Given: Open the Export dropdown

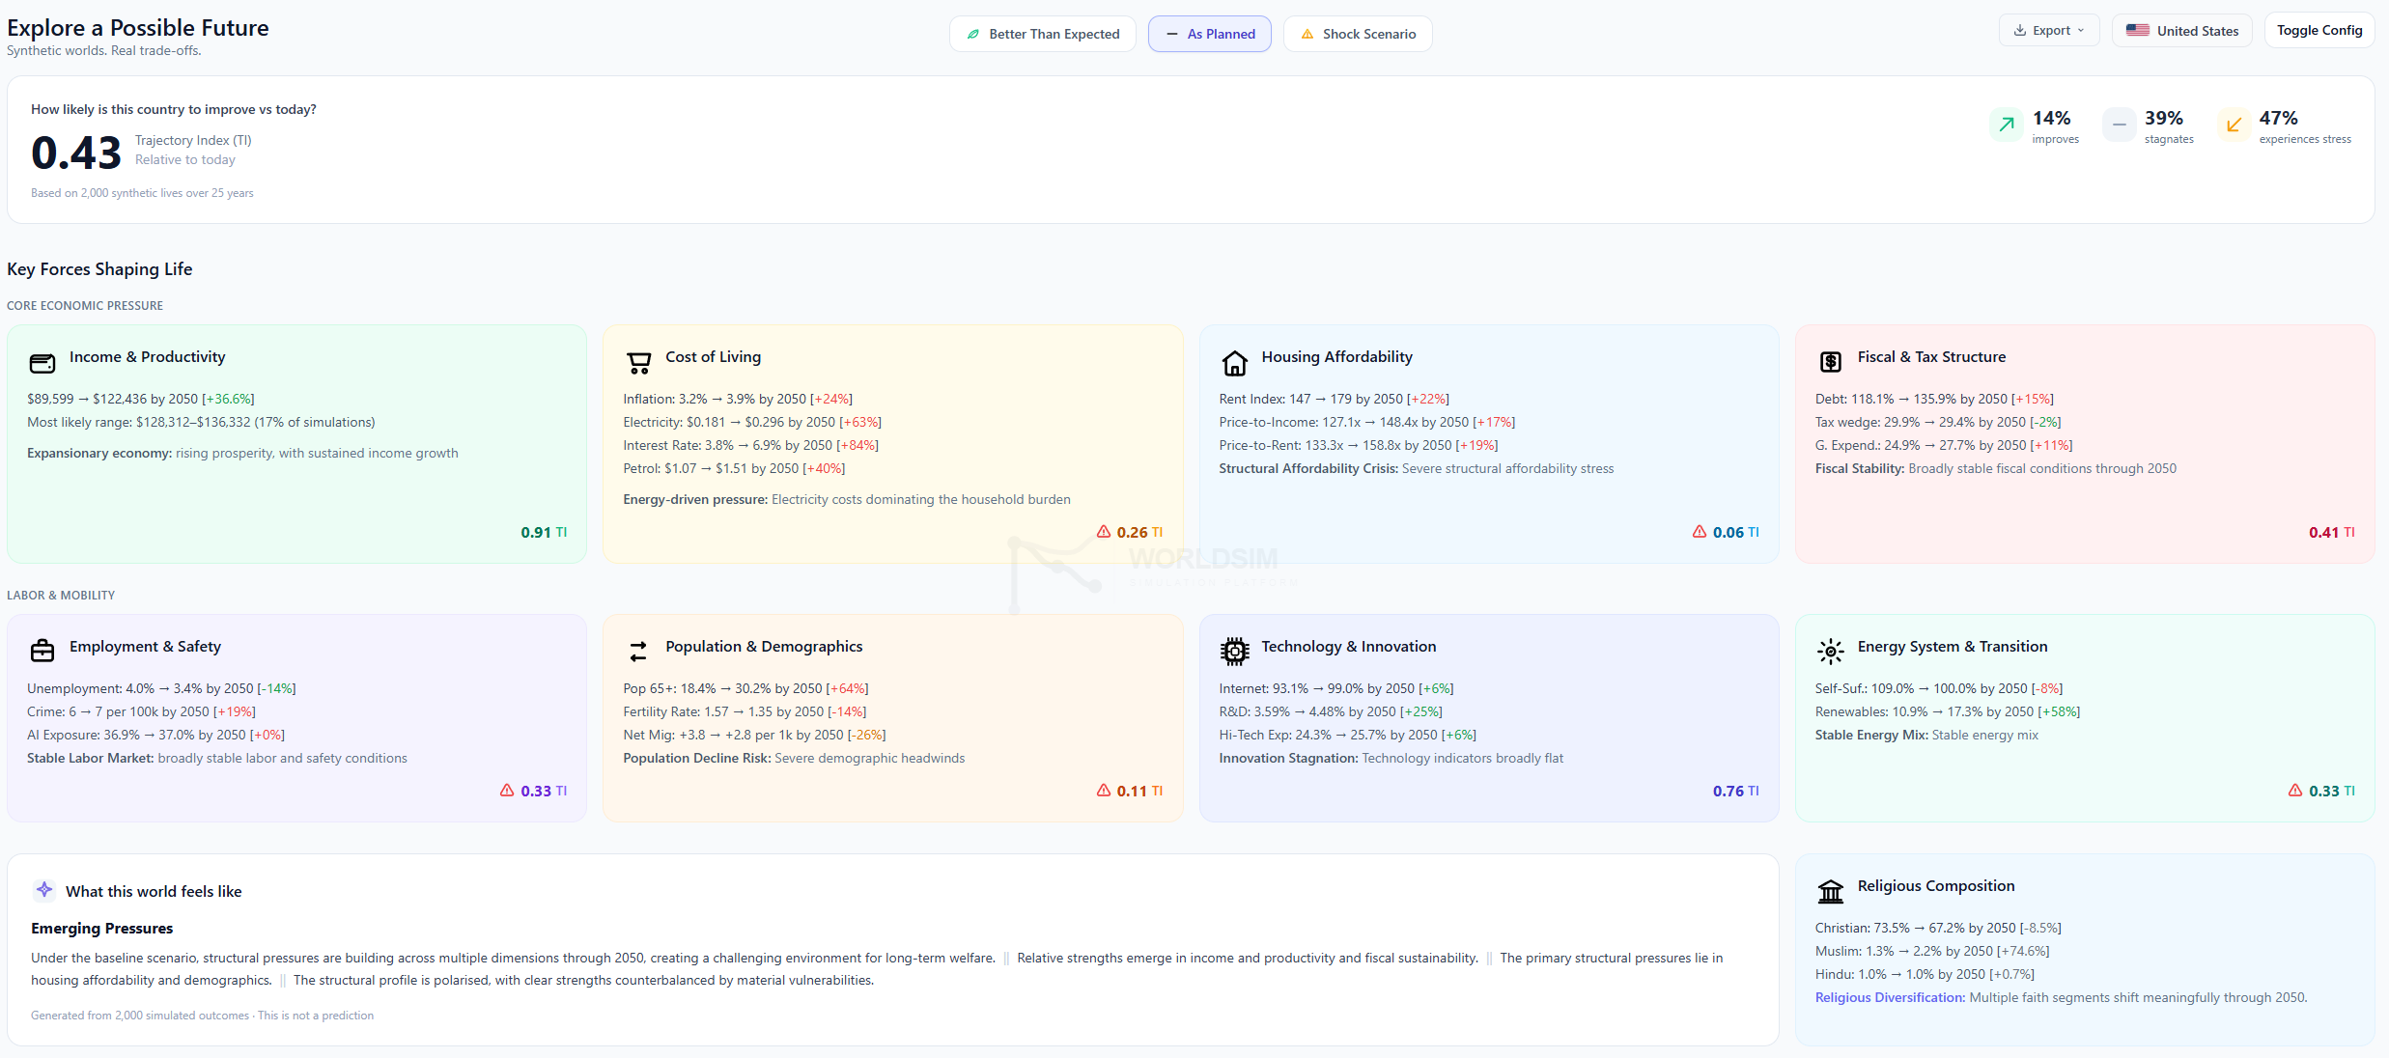Looking at the screenshot, I should pos(2048,30).
